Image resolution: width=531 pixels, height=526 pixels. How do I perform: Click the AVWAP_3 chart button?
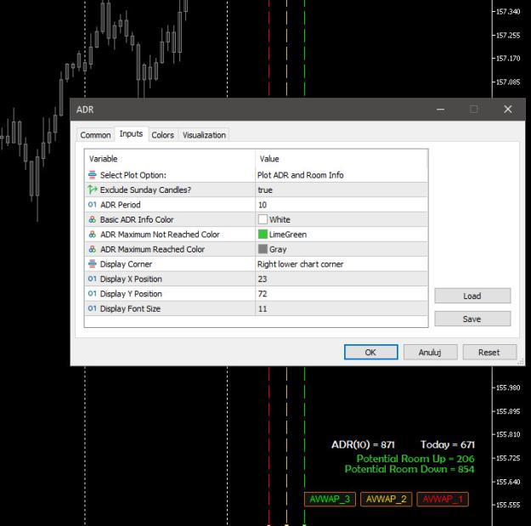pos(330,499)
